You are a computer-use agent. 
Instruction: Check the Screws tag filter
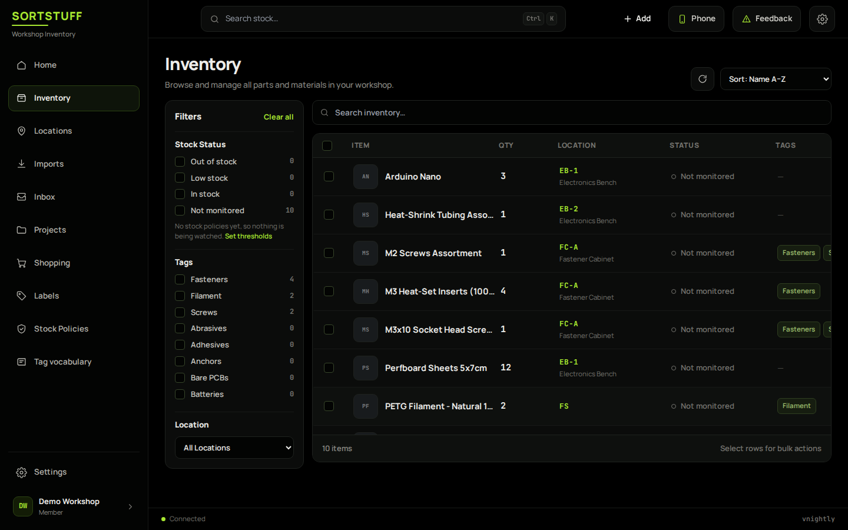(x=180, y=312)
